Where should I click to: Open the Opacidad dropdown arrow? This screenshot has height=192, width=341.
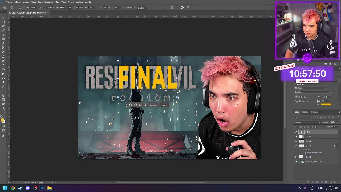(x=338, y=122)
